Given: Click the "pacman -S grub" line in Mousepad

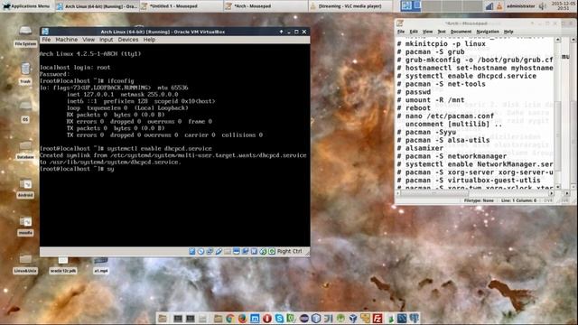Looking at the screenshot, I should 431,51.
